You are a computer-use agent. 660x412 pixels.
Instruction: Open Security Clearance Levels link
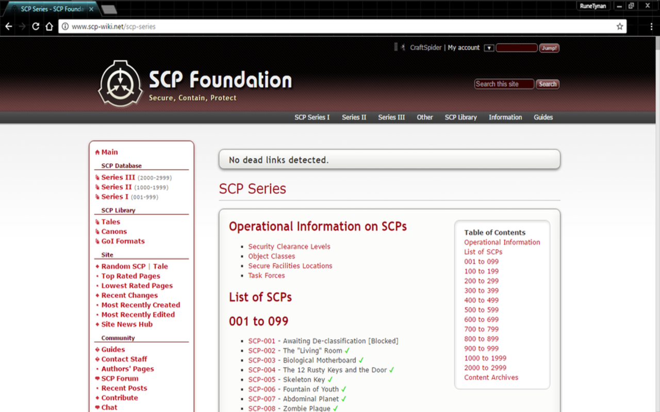[289, 247]
